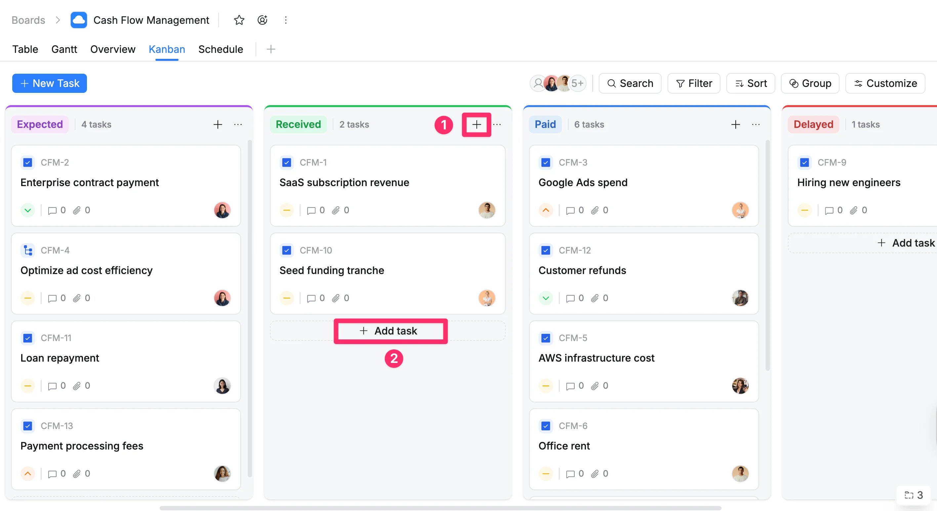Switch to the Gantt view tab
Screen dimensions: 937x511
pos(64,49)
